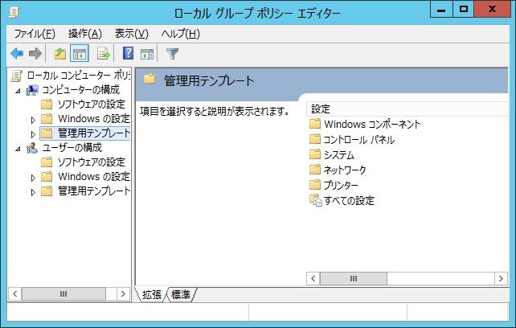The width and height of the screenshot is (516, 328).
Task: Click the Back arrow toolbar icon
Action: pyautogui.click(x=17, y=53)
